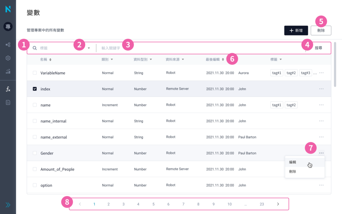Viewport: 342px width, 214px height.
Task: Go to page 10
Action: coord(229,204)
